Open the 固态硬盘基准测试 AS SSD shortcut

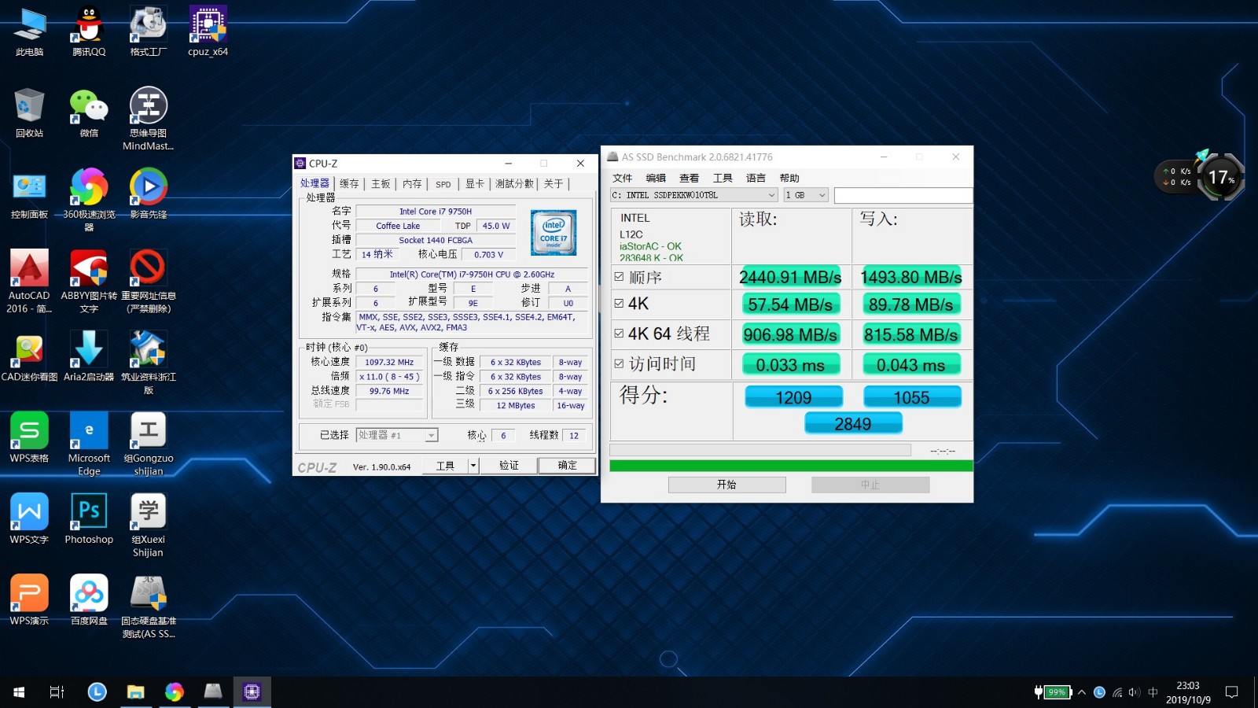(149, 607)
